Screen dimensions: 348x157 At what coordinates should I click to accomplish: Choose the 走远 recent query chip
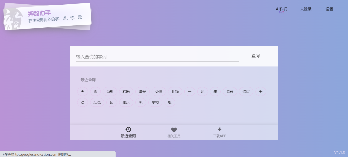(x=126, y=103)
